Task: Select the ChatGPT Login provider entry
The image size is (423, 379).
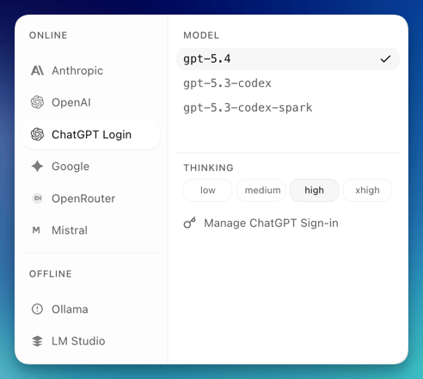Action: click(x=90, y=134)
